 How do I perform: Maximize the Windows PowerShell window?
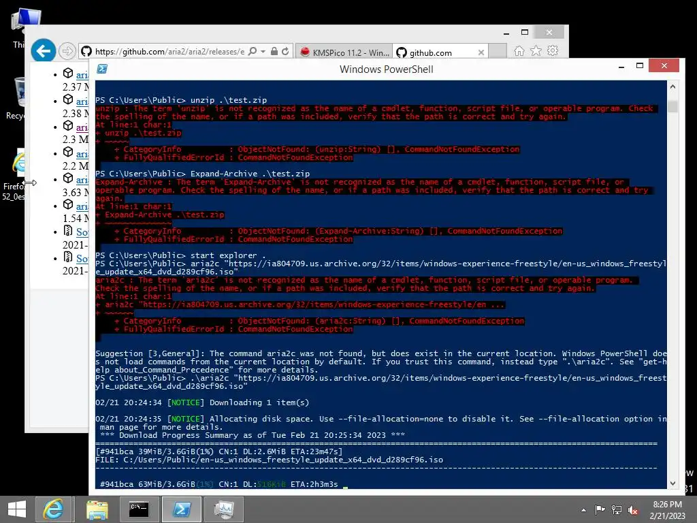coord(640,66)
